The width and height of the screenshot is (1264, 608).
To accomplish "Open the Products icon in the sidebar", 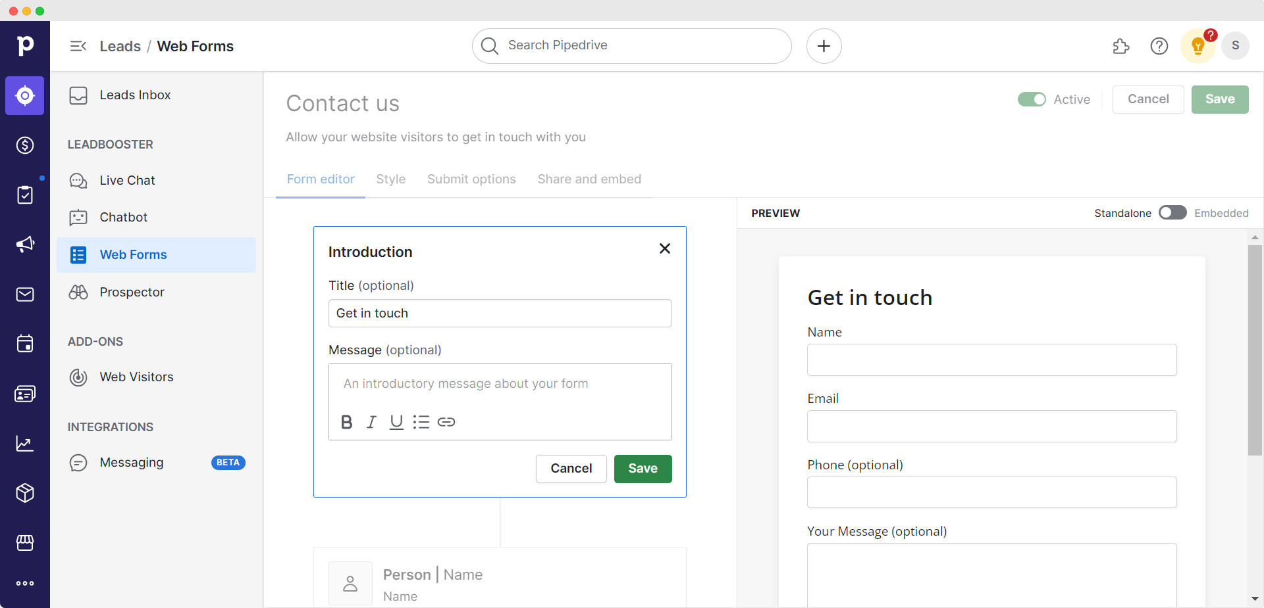I will pyautogui.click(x=24, y=493).
